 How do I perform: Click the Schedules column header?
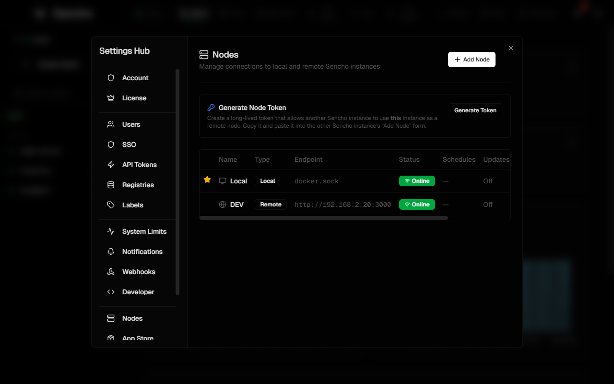coord(459,159)
